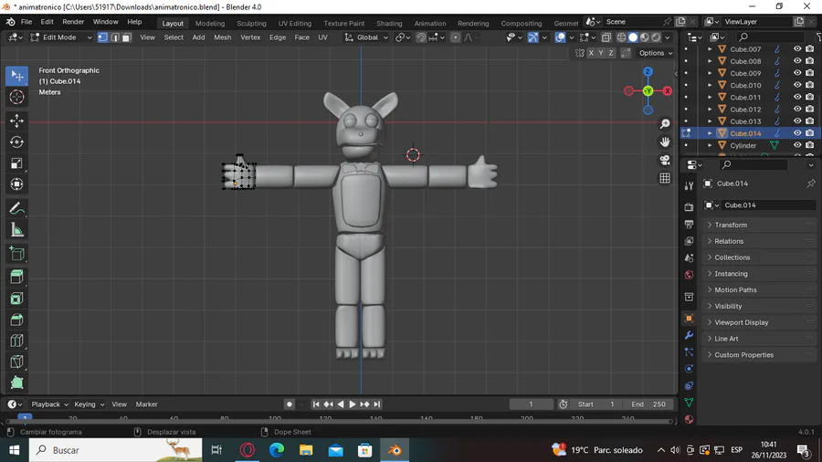
Task: Open the Mesh menu
Action: point(222,37)
